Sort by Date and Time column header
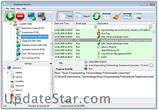 click(x=65, y=23)
